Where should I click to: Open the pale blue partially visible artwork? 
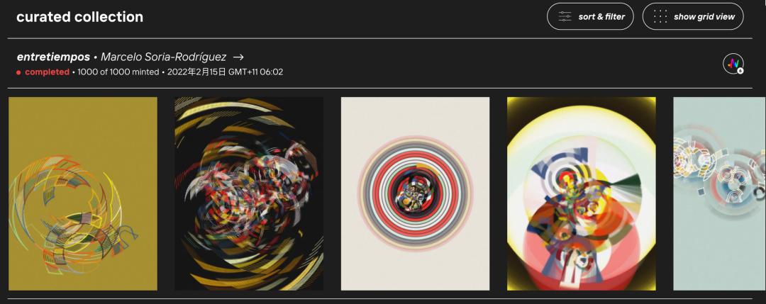point(720,193)
